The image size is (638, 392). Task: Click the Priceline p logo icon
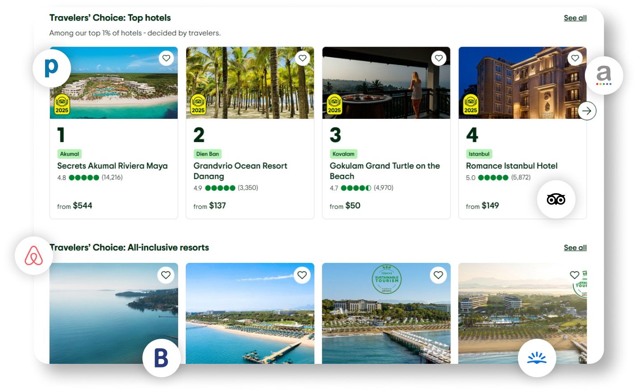[x=52, y=68]
